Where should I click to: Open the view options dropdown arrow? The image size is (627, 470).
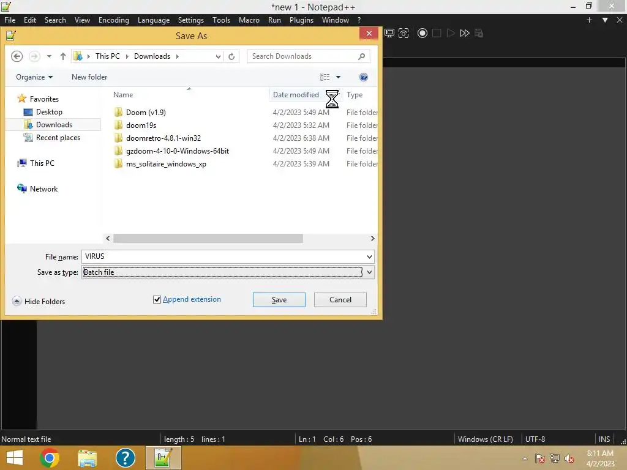click(x=338, y=77)
